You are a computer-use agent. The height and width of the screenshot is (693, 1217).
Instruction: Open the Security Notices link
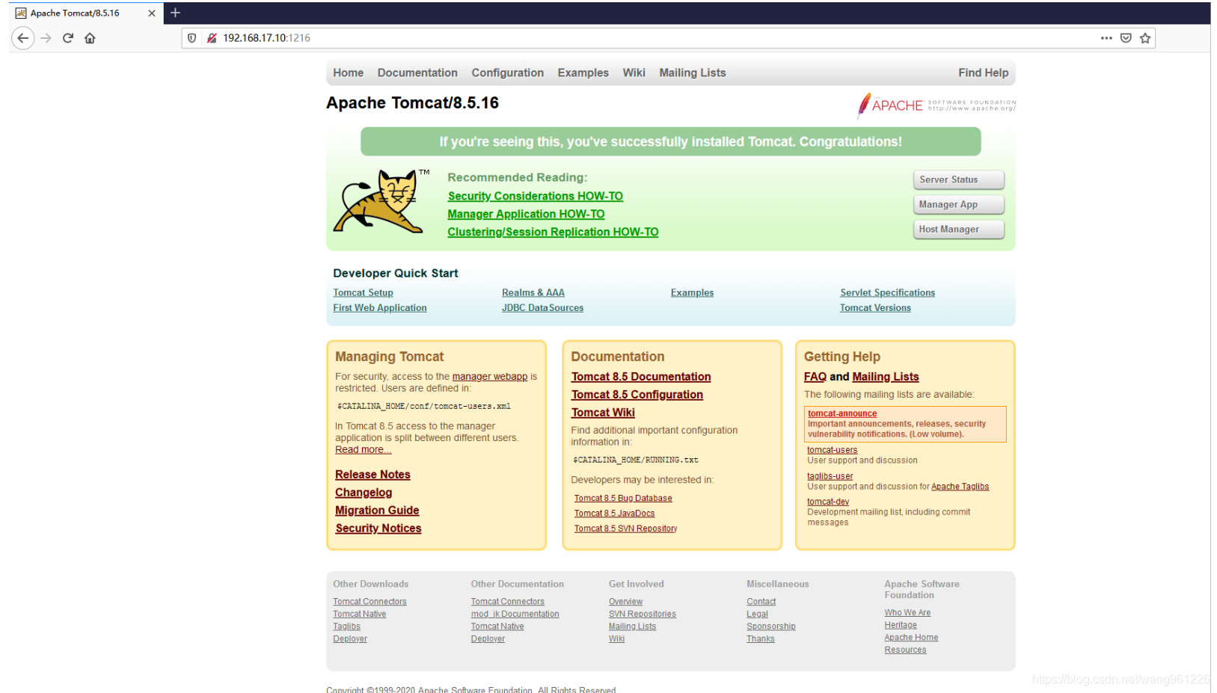[378, 529]
